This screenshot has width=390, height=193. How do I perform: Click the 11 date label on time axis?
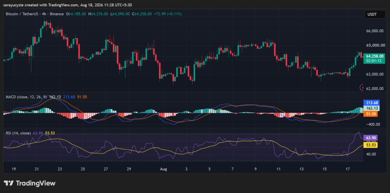[x=278, y=169]
